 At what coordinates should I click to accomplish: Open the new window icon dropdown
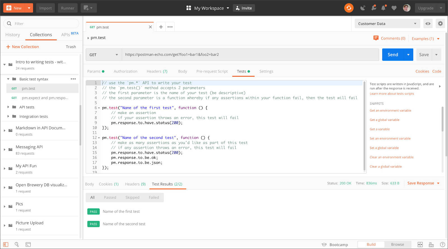tap(88, 8)
